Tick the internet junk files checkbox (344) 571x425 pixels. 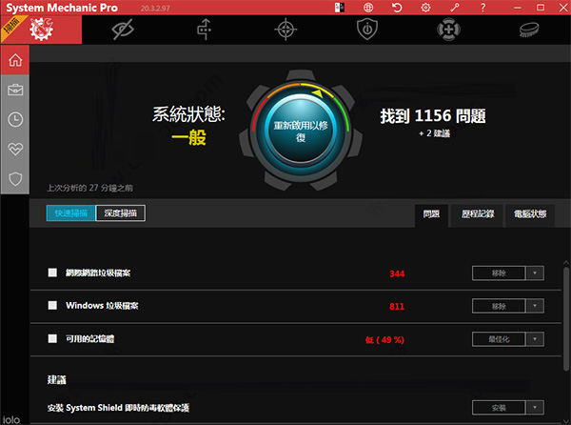coord(52,273)
